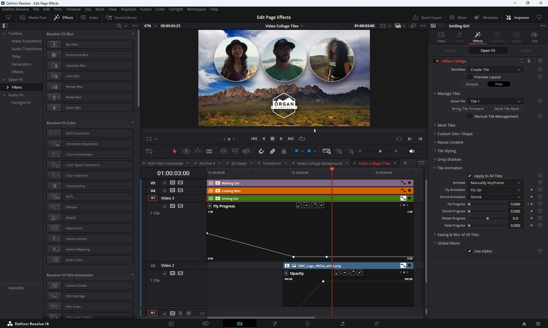Disable the Use Alpha checkbox
This screenshot has height=328, width=548.
coord(470,251)
